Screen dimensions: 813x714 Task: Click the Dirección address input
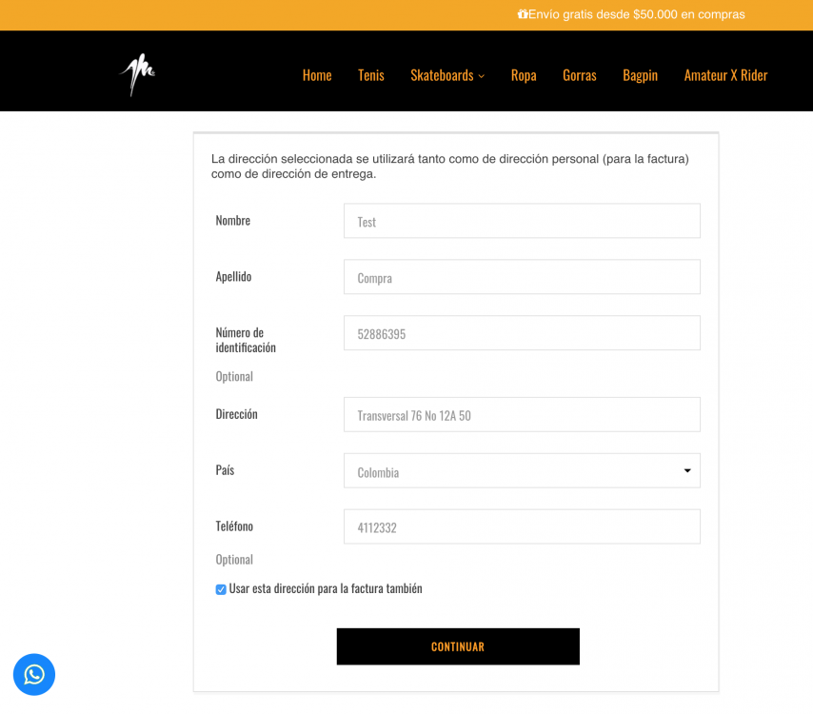pyautogui.click(x=522, y=414)
